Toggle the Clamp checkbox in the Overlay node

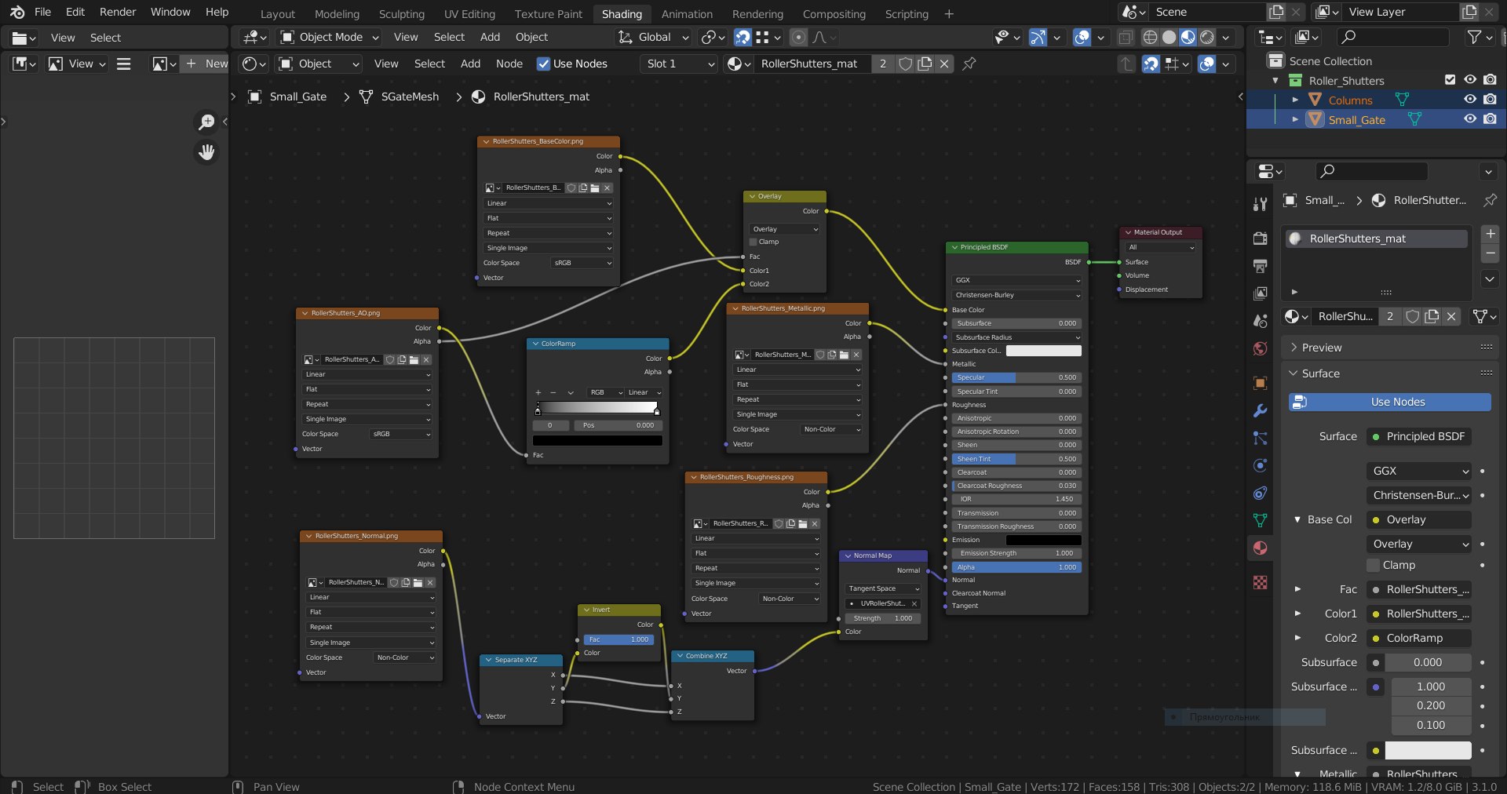click(x=753, y=242)
